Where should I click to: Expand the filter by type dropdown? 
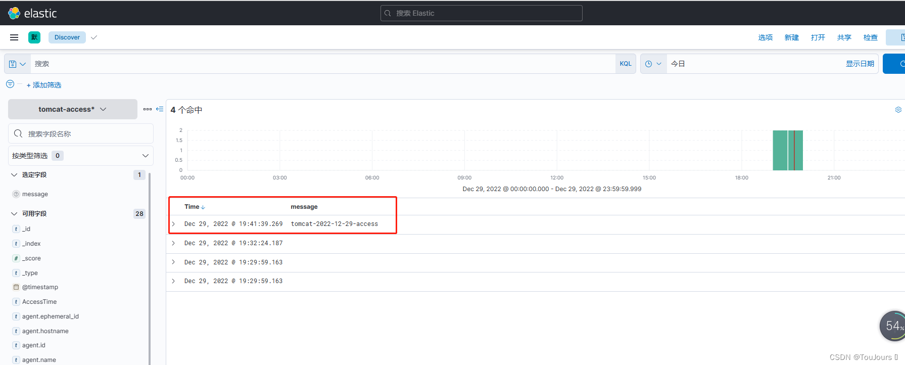pos(81,156)
